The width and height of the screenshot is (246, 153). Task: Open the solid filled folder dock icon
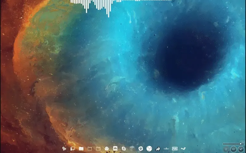[81, 149]
